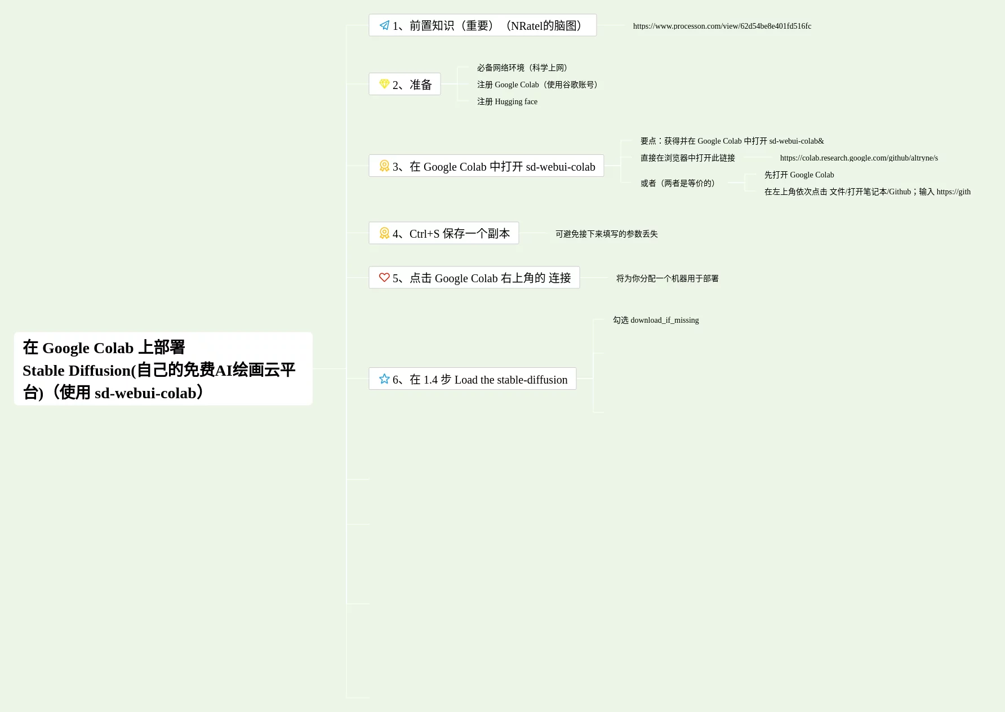
Task: Click the red heart icon on node 5
Action: (384, 277)
